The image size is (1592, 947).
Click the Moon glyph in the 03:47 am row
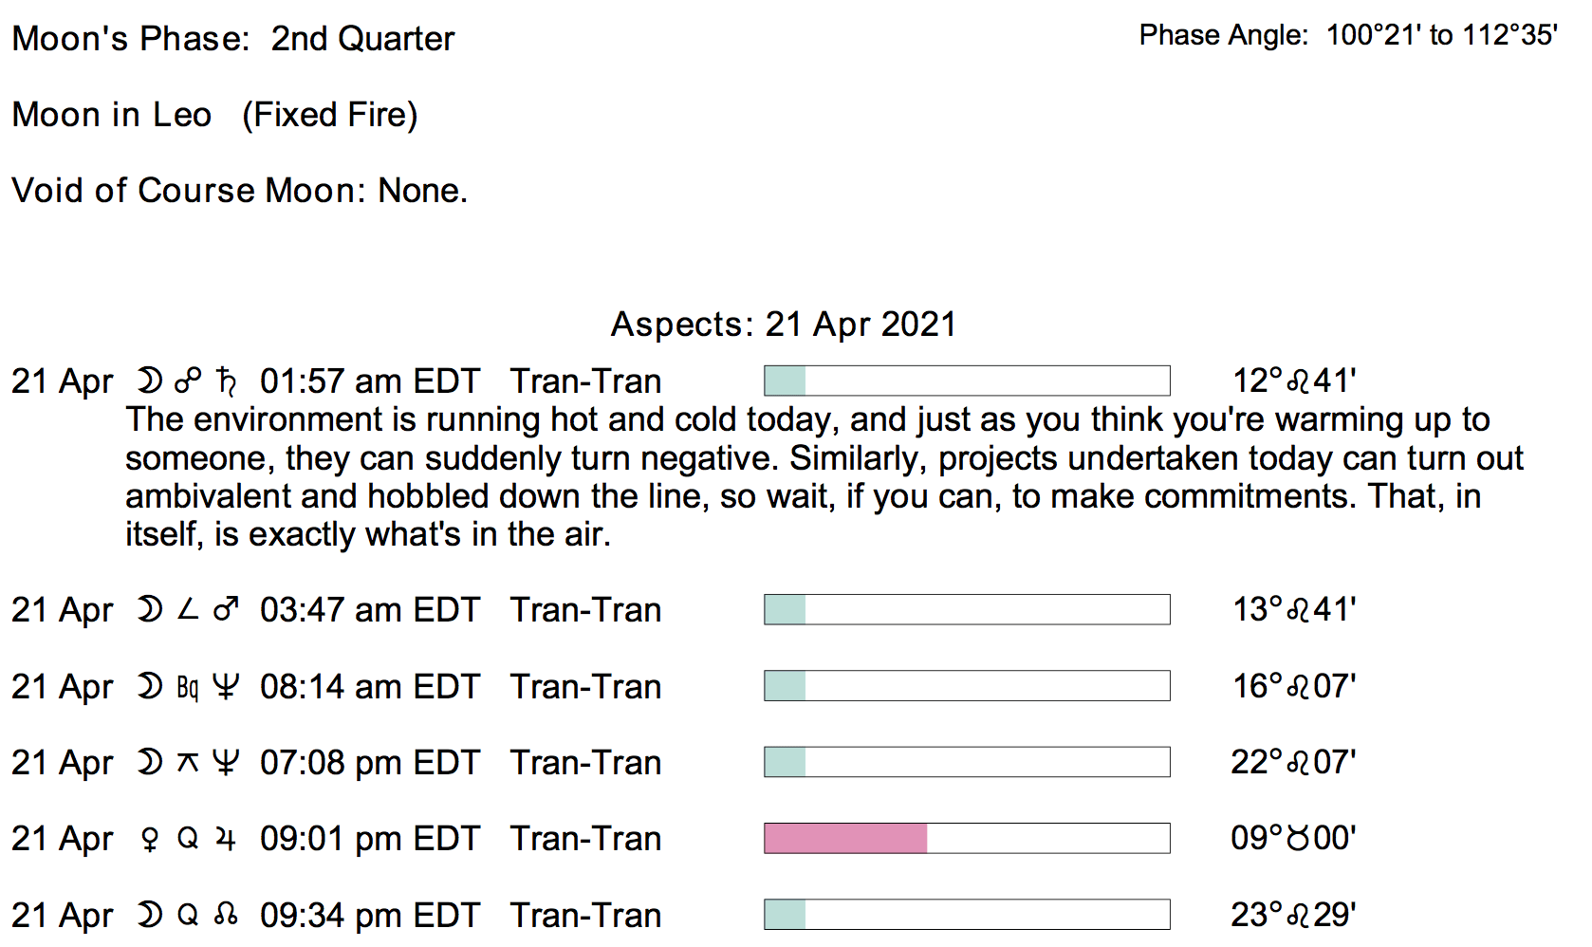150,609
